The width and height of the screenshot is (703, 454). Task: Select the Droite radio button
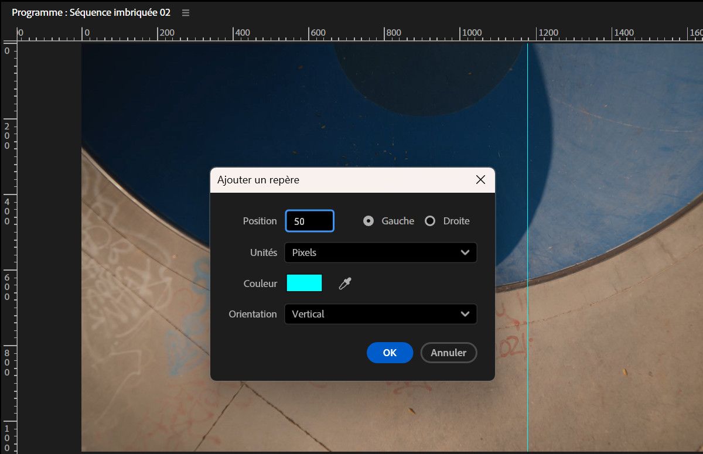point(430,221)
